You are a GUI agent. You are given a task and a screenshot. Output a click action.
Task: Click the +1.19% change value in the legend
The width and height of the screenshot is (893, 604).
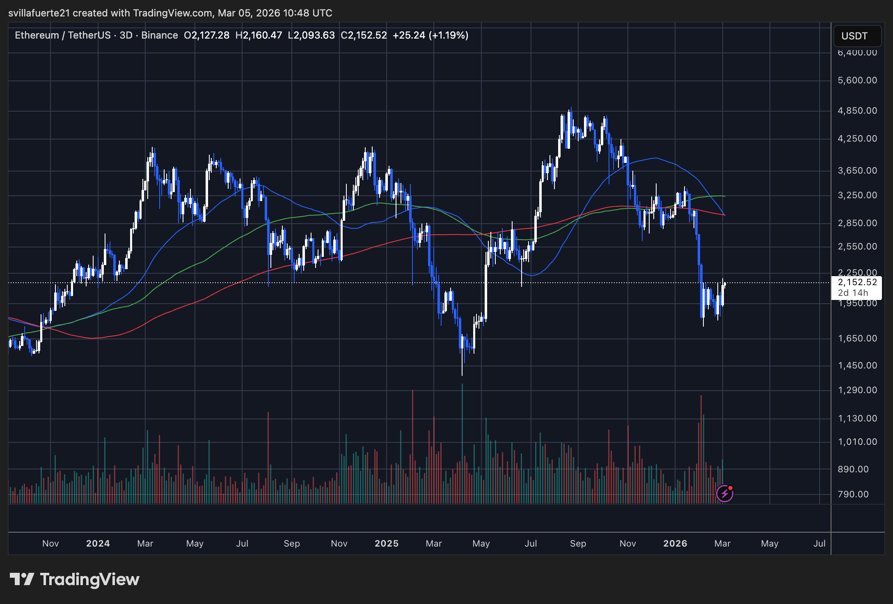coord(449,35)
